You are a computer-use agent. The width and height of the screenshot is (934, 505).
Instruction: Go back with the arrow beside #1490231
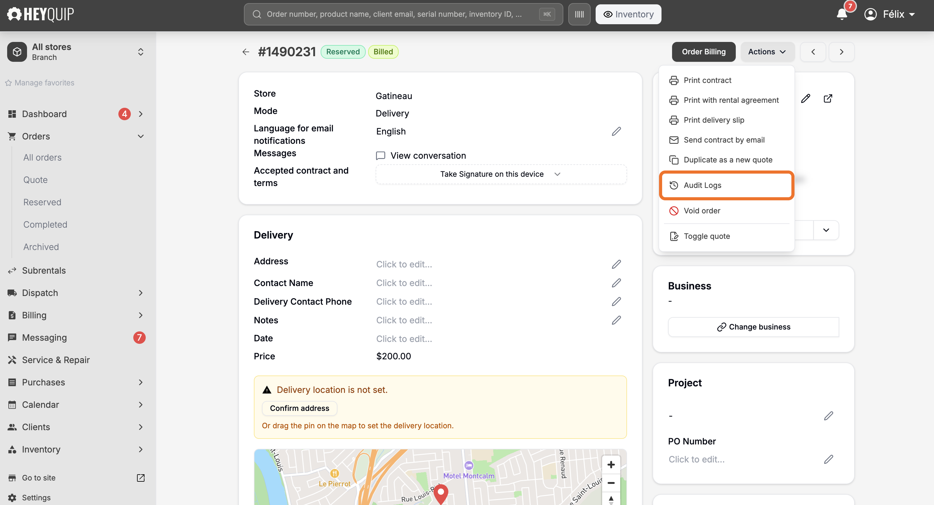tap(245, 52)
